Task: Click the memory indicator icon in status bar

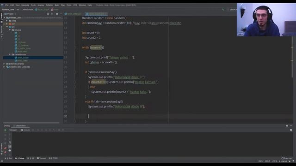Action: (x=293, y=161)
